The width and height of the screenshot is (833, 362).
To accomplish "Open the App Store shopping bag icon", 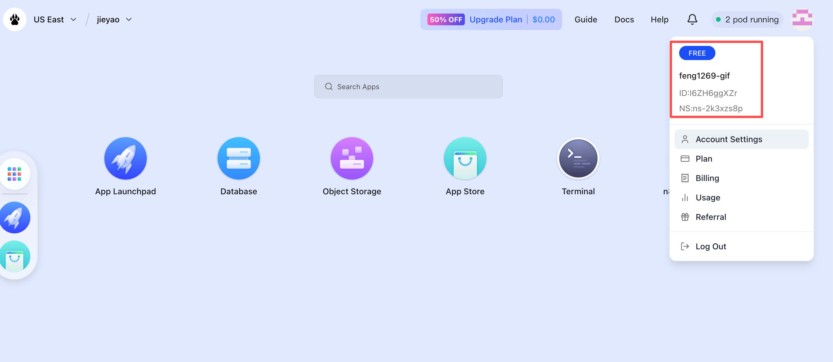I will [x=465, y=158].
